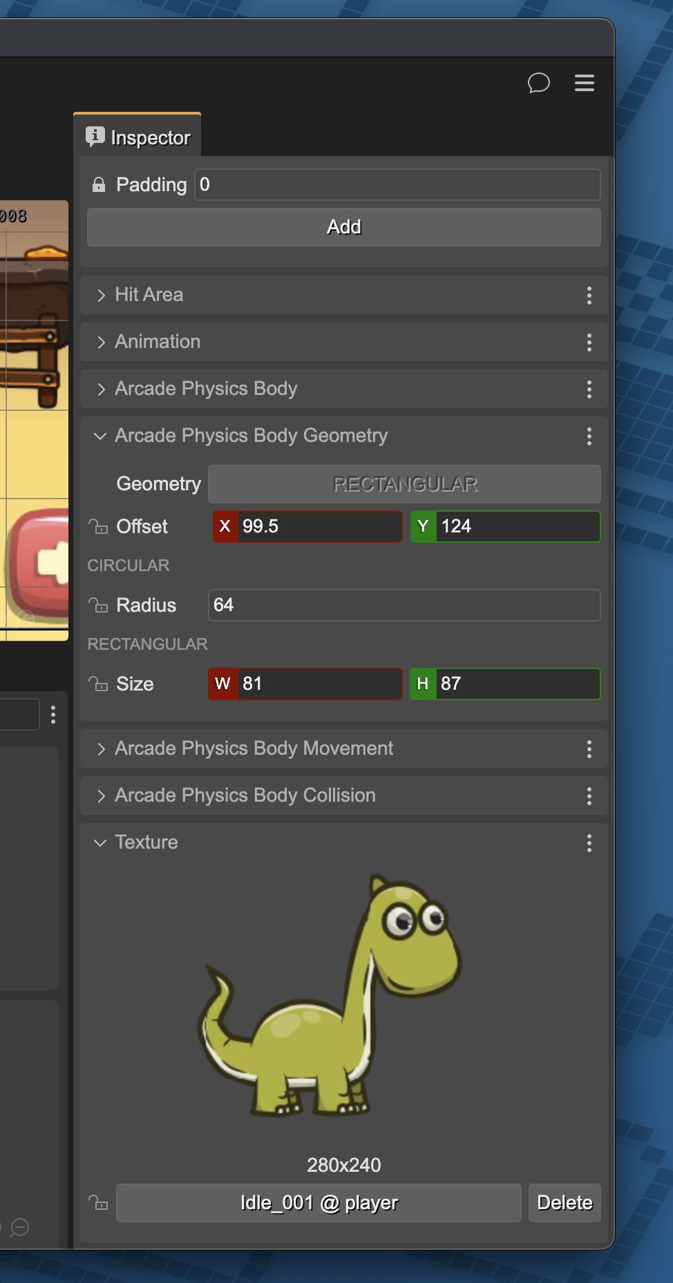Open Arcade Physics Body Collision options menu
Viewport: 673px width, 1283px height.
click(589, 796)
